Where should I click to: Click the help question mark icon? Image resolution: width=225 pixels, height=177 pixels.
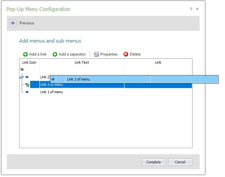click(191, 9)
